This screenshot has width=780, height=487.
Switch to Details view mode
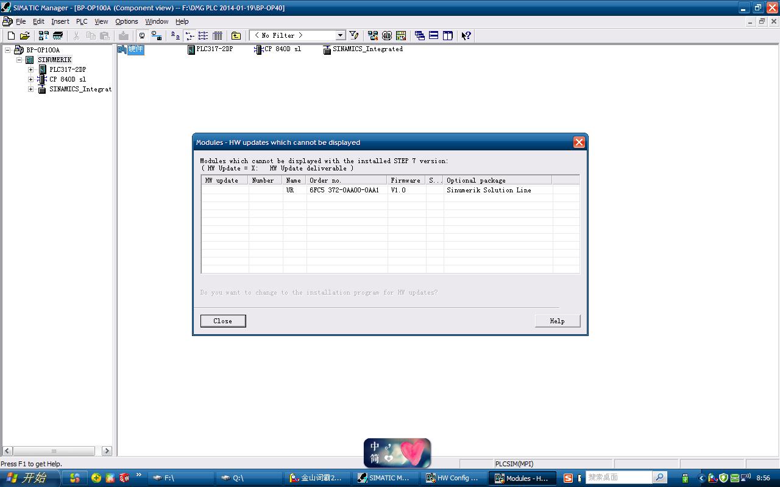click(x=217, y=35)
